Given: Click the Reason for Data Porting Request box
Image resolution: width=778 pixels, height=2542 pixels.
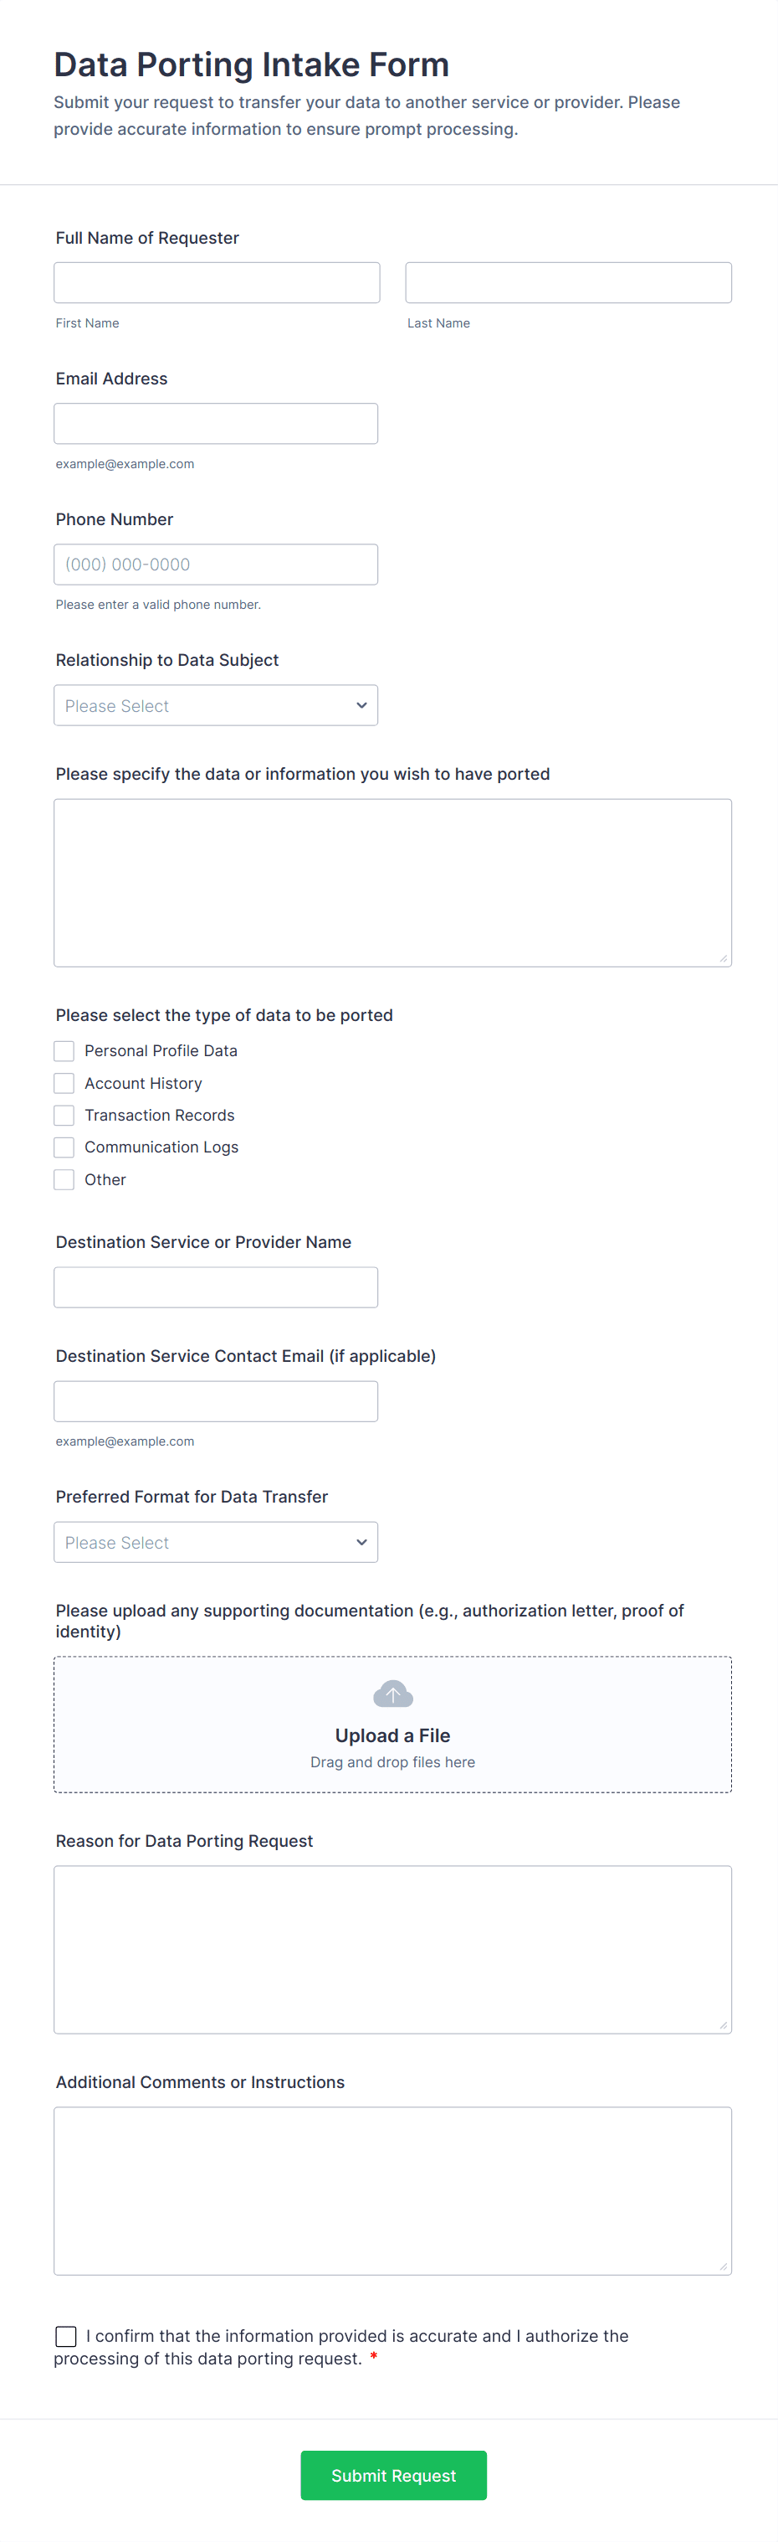Looking at the screenshot, I should (392, 1949).
